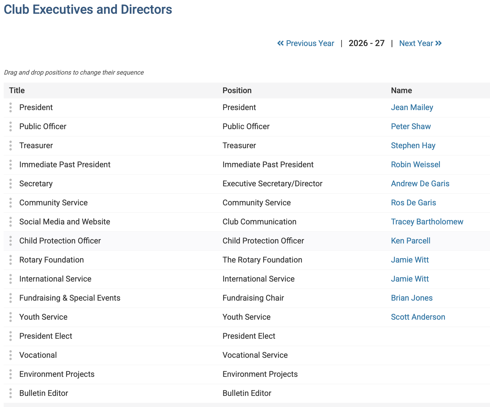The image size is (490, 407).
Task: Click the Vocational title text
Action: [x=38, y=355]
